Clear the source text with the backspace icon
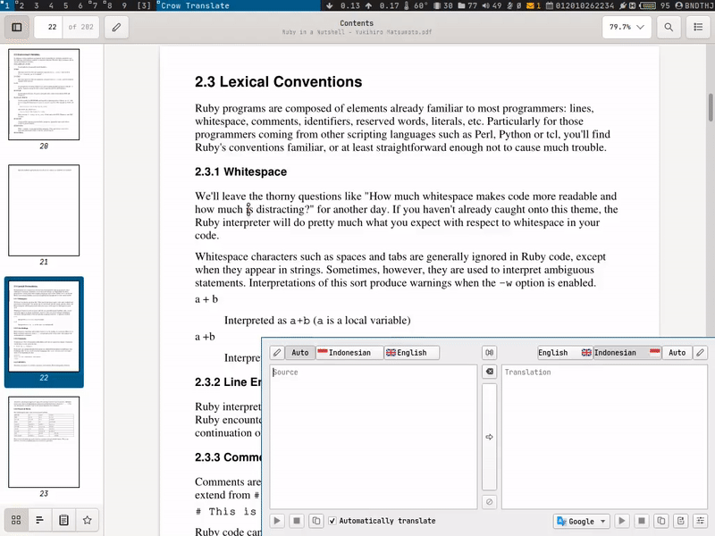715x536 pixels. point(488,372)
